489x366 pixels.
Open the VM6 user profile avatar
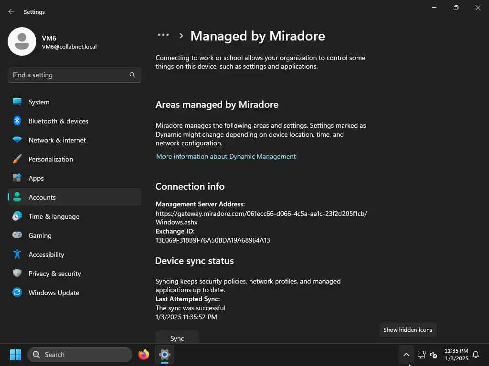22,41
